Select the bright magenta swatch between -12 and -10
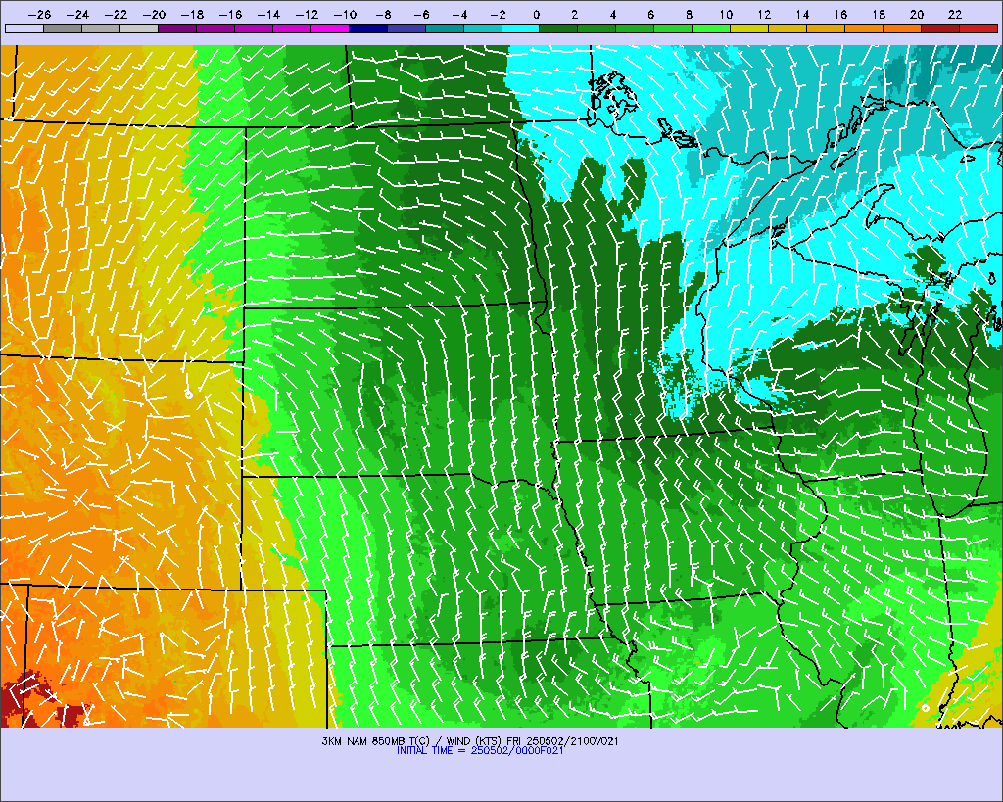This screenshot has height=802, width=1003. tap(330, 28)
